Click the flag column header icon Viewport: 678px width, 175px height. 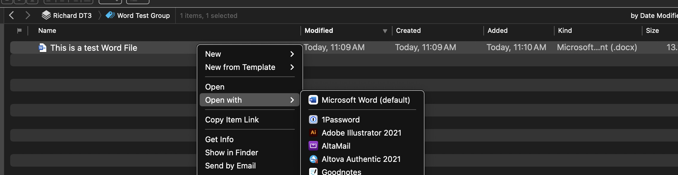(x=19, y=30)
